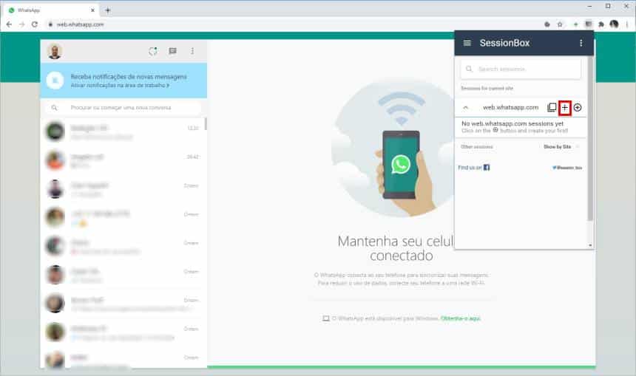636x376 pixels.
Task: Click the SessionBox extension toolbar icon
Action: click(588, 24)
